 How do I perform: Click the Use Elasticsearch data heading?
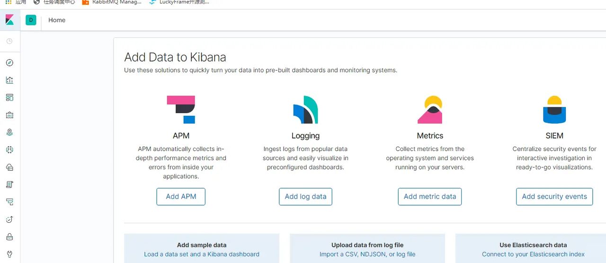pos(533,245)
